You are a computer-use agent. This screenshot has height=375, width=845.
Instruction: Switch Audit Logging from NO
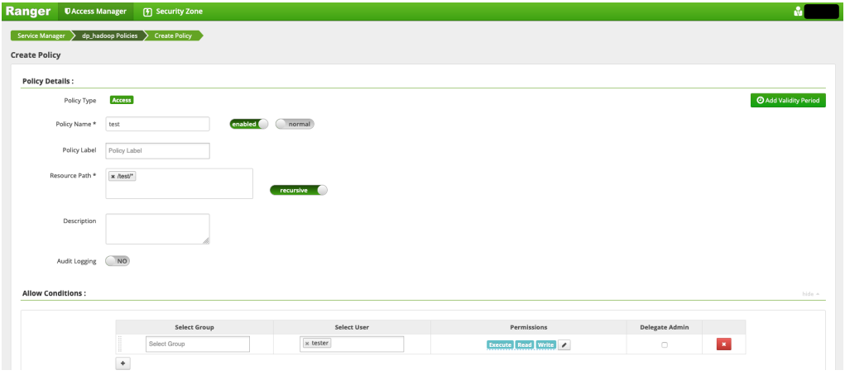(x=118, y=261)
